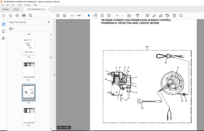
Task: Click the total pages text 1087
Action: pyautogui.click(x=79, y=15)
